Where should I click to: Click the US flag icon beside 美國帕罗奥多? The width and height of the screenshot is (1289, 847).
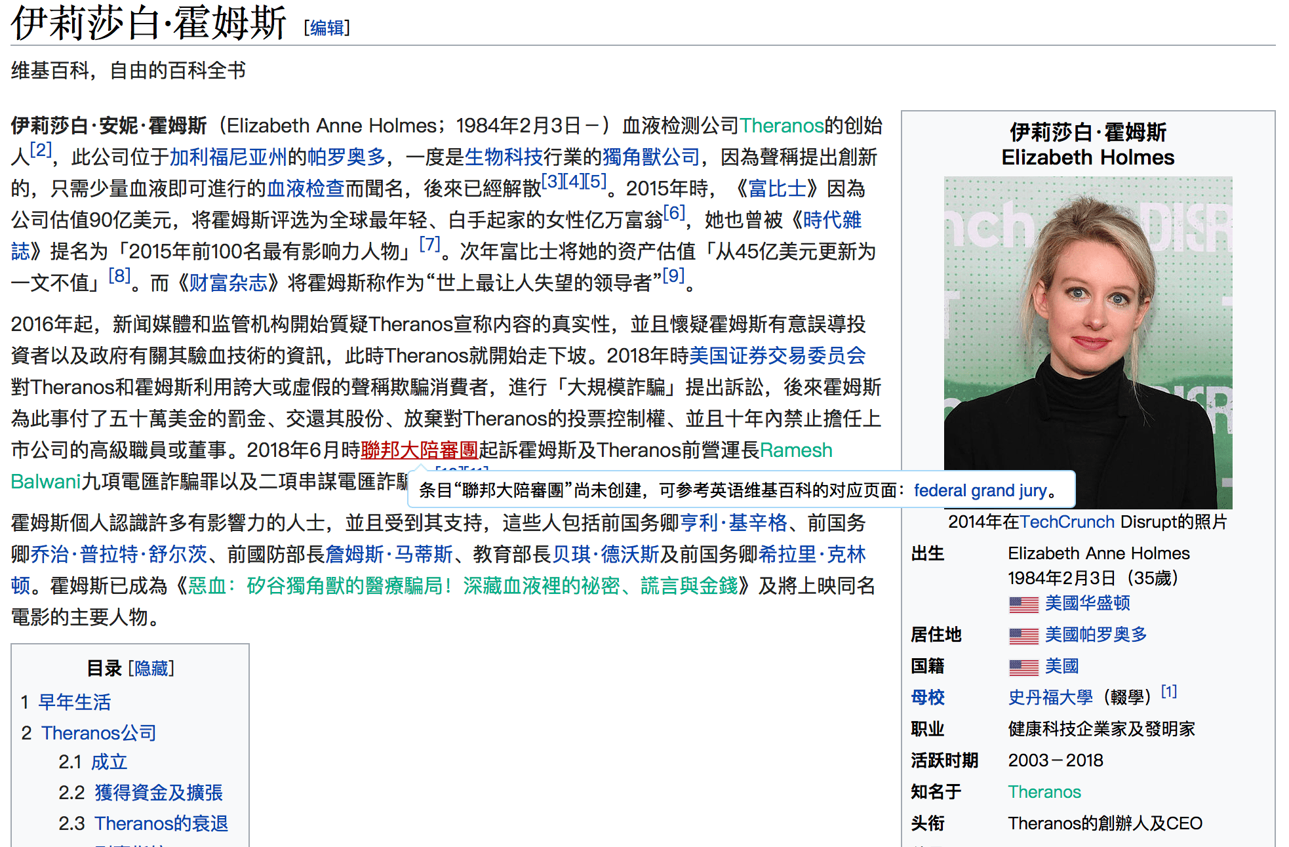click(x=1023, y=635)
